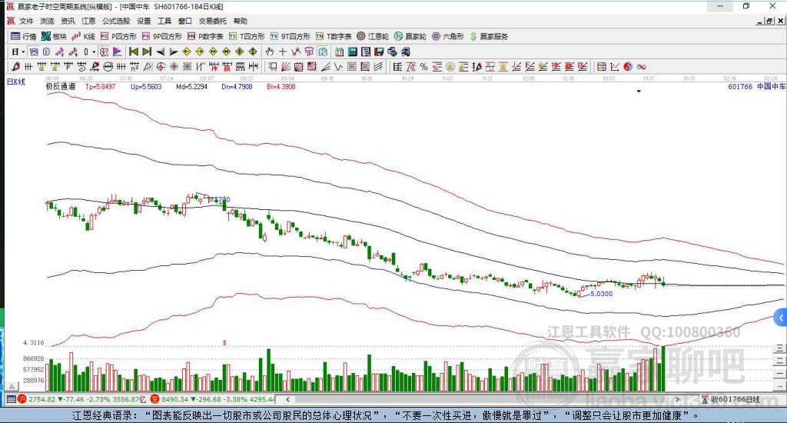The width and height of the screenshot is (787, 423).
Task: Open the 六角形 tool
Action: (448, 36)
